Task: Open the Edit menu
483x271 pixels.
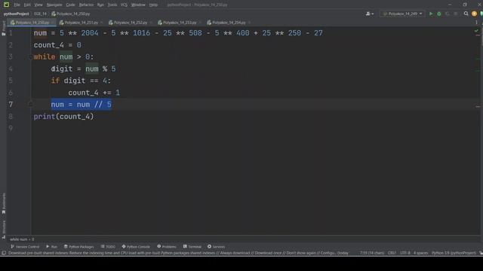Action: [x=27, y=5]
